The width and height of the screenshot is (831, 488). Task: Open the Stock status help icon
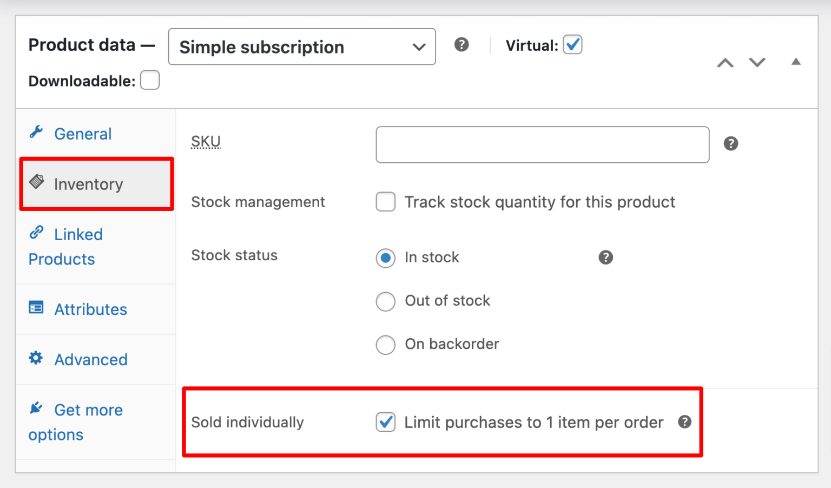pos(605,258)
